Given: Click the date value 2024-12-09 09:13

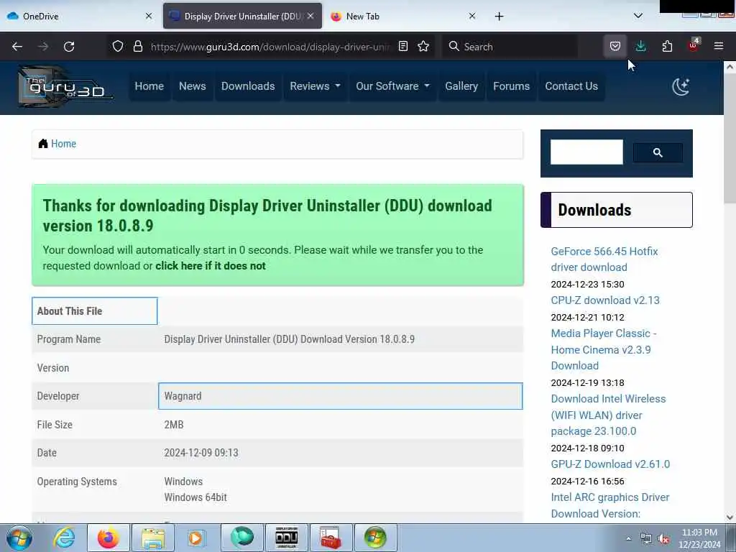Looking at the screenshot, I should tap(201, 453).
